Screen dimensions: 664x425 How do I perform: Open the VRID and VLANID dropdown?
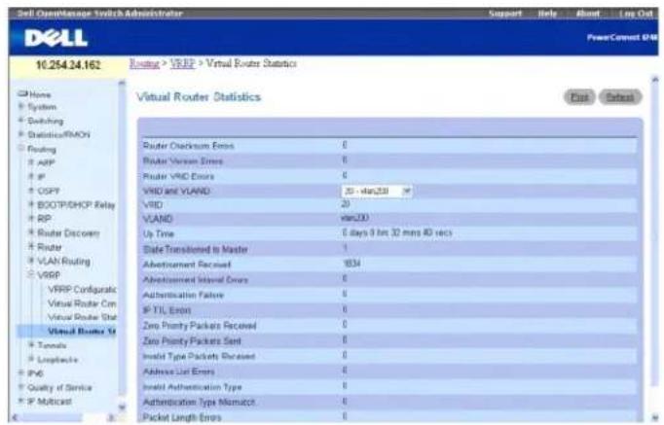[x=377, y=192]
